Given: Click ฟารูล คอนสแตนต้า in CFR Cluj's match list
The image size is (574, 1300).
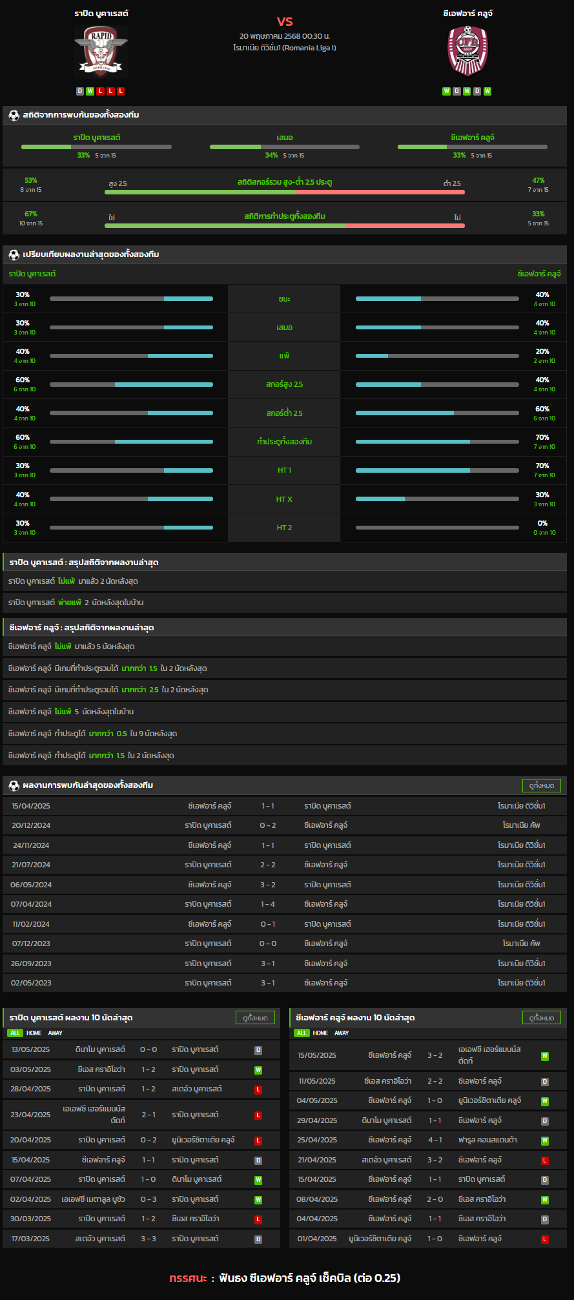Looking at the screenshot, I should (x=487, y=1140).
